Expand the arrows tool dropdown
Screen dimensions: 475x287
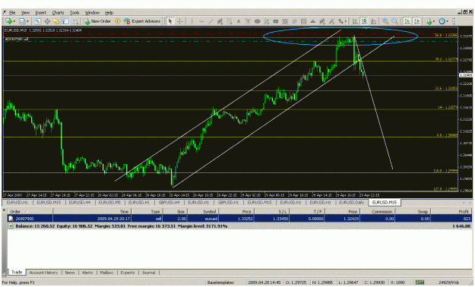[345, 21]
